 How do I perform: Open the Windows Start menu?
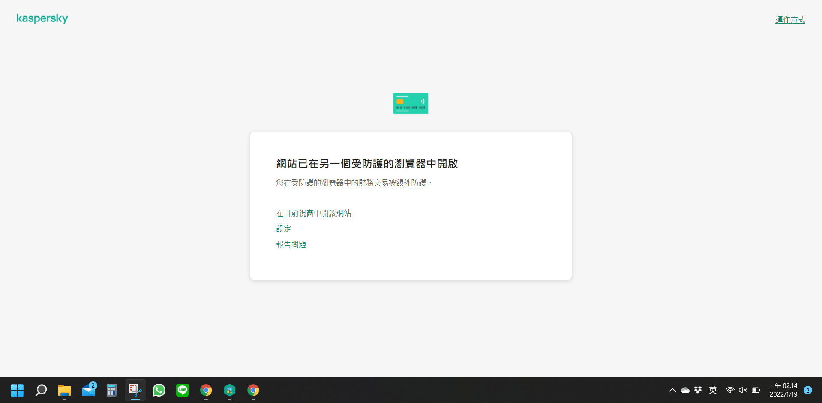coord(17,390)
